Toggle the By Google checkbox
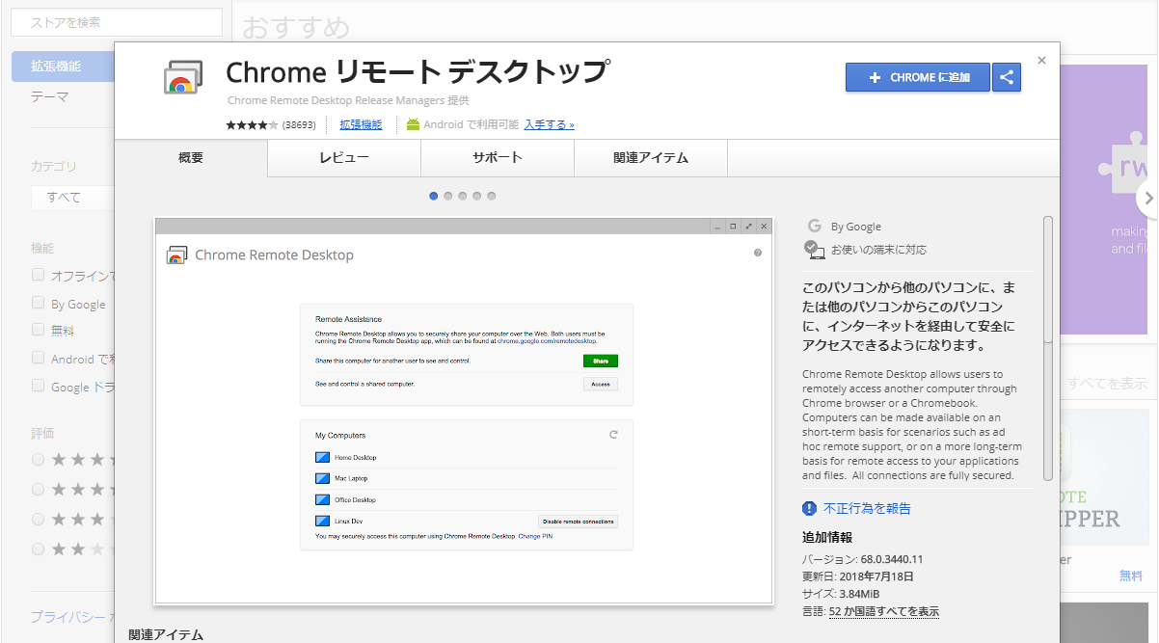Image resolution: width=1159 pixels, height=643 pixels. pos(39,303)
